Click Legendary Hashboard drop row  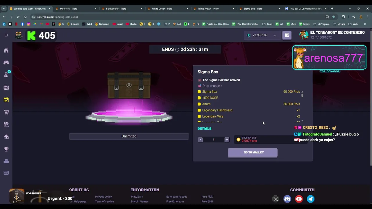pos(249,110)
